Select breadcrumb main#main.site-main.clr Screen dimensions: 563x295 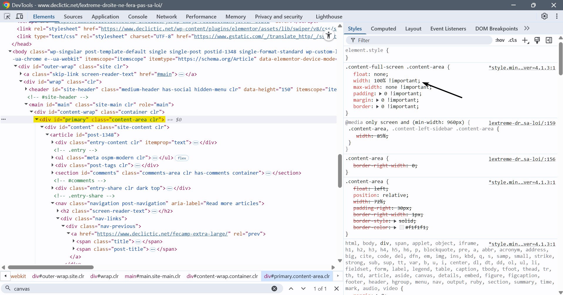152,276
